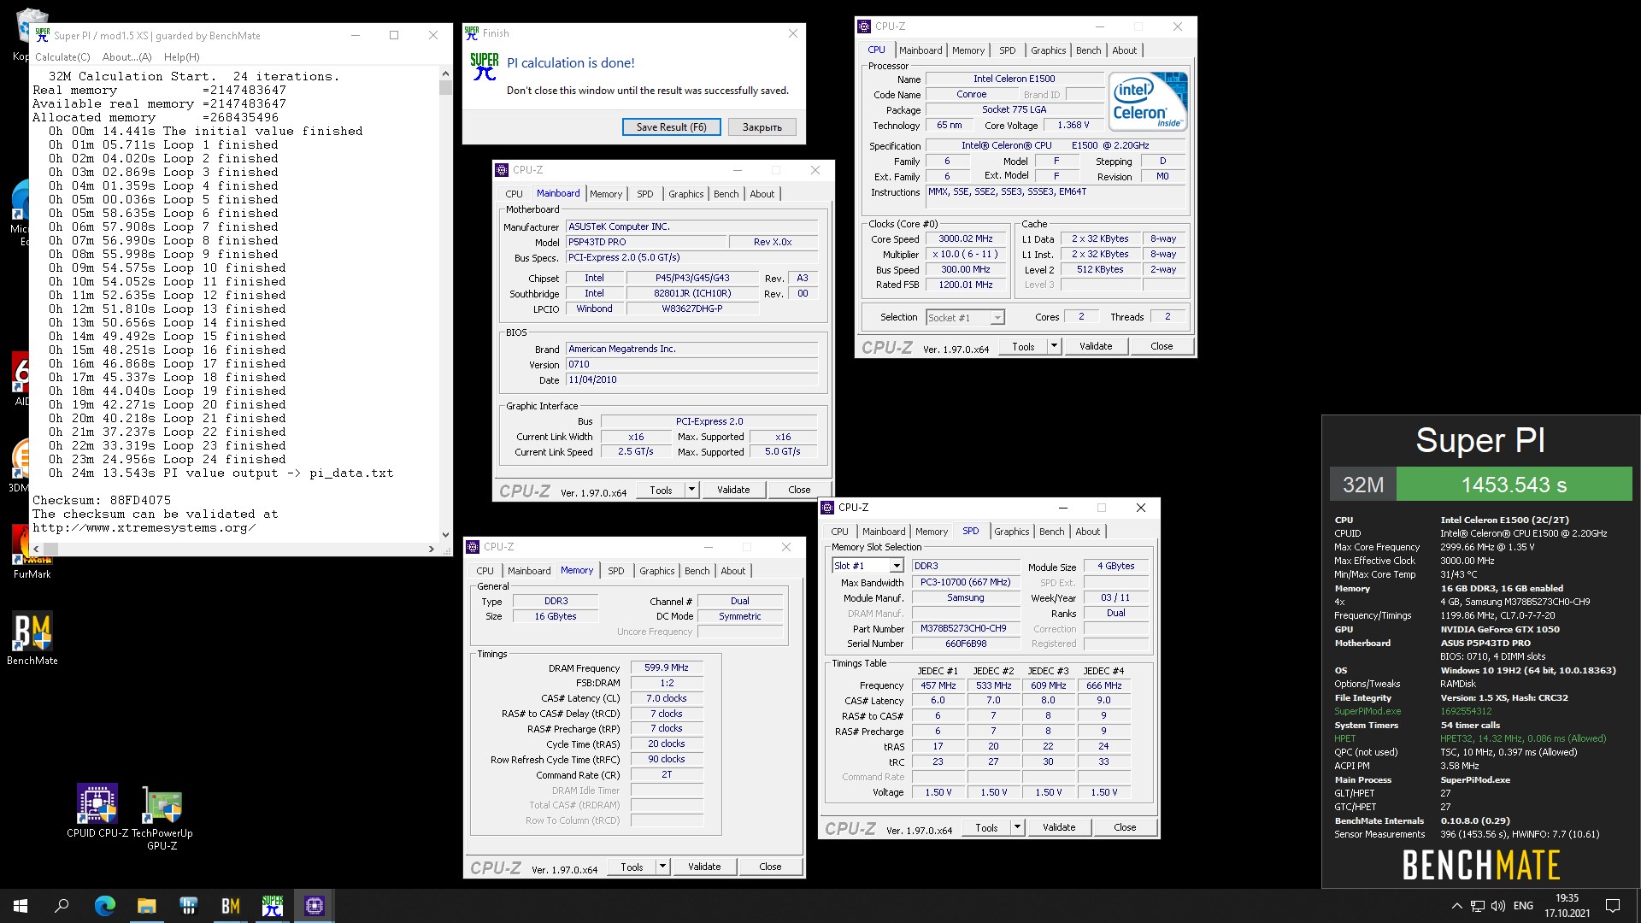Open the SPD tab in the CPU-Z processor window
This screenshot has width=1641, height=923.
[1007, 50]
